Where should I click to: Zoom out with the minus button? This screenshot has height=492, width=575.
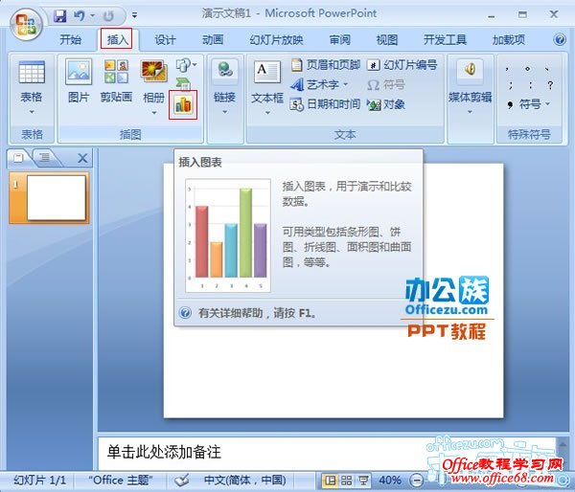416,480
